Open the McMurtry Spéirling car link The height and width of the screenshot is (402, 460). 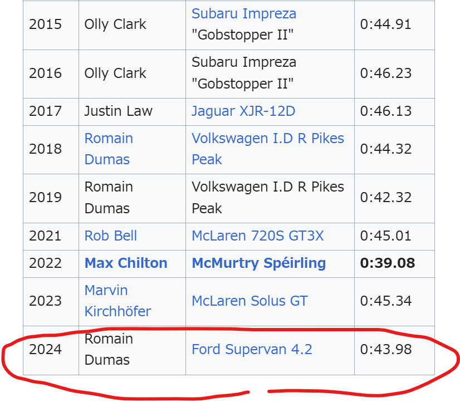pos(258,263)
